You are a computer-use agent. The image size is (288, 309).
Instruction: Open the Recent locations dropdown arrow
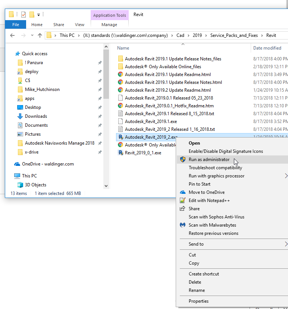click(32, 35)
